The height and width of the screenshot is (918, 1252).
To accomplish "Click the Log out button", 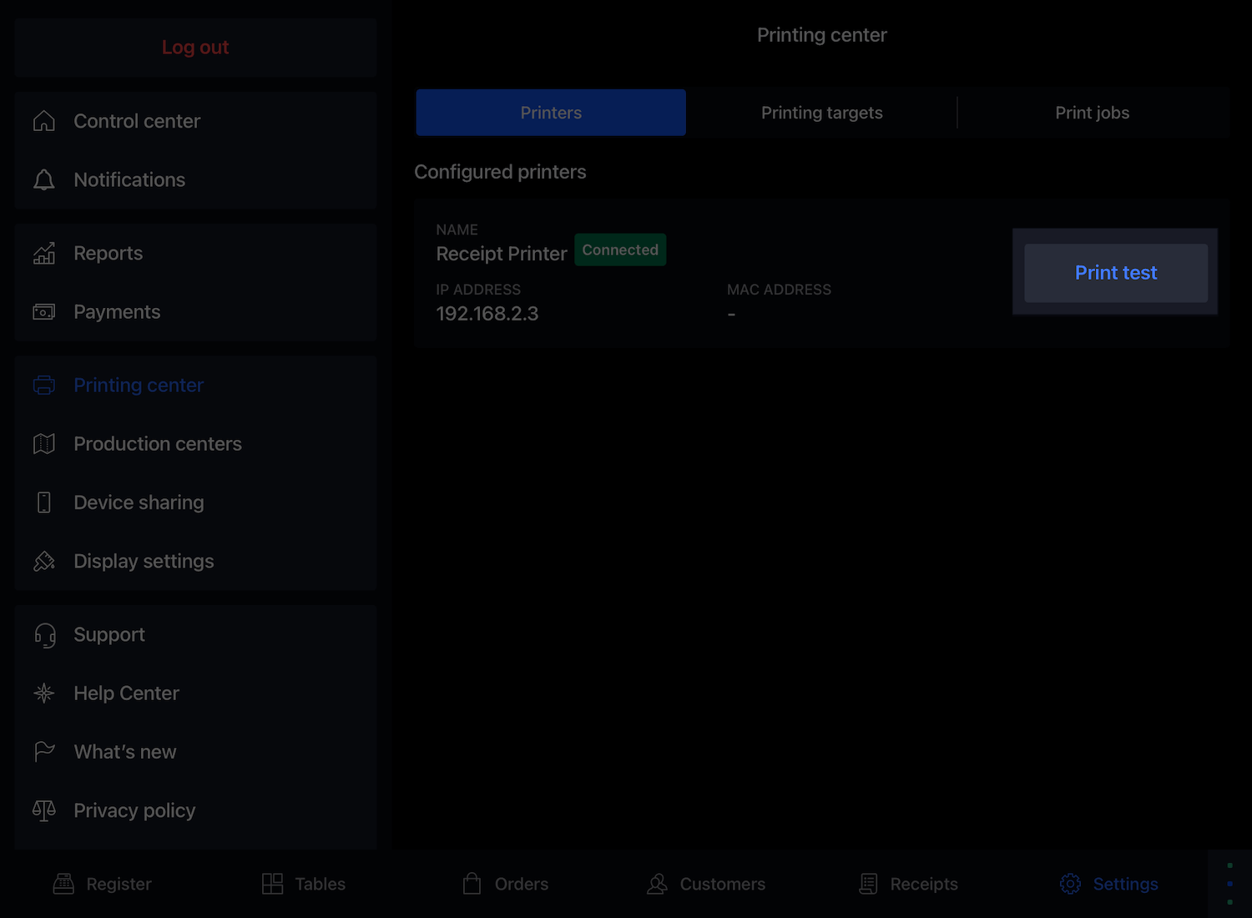I will 195,48.
